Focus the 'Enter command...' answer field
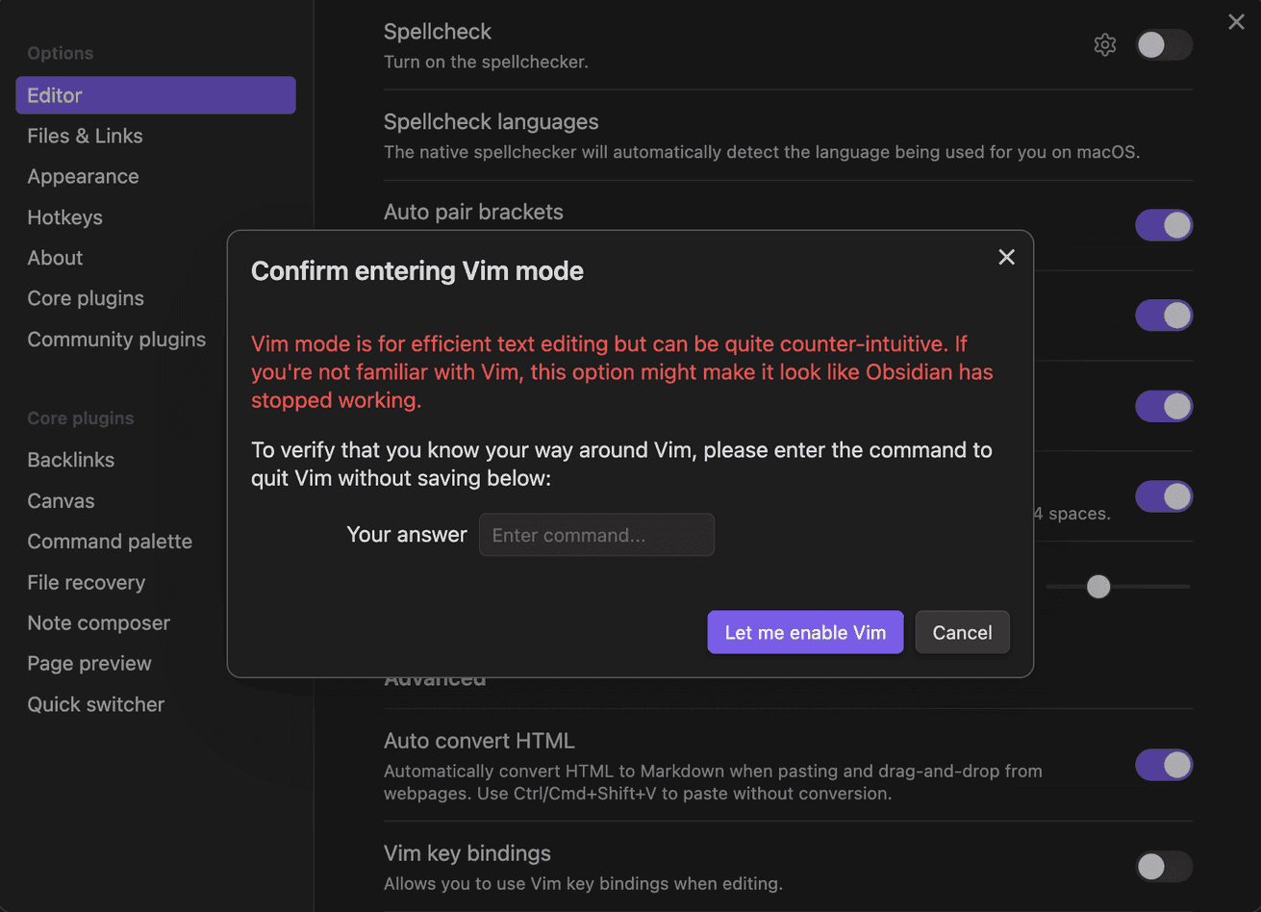The image size is (1261, 912). (596, 535)
